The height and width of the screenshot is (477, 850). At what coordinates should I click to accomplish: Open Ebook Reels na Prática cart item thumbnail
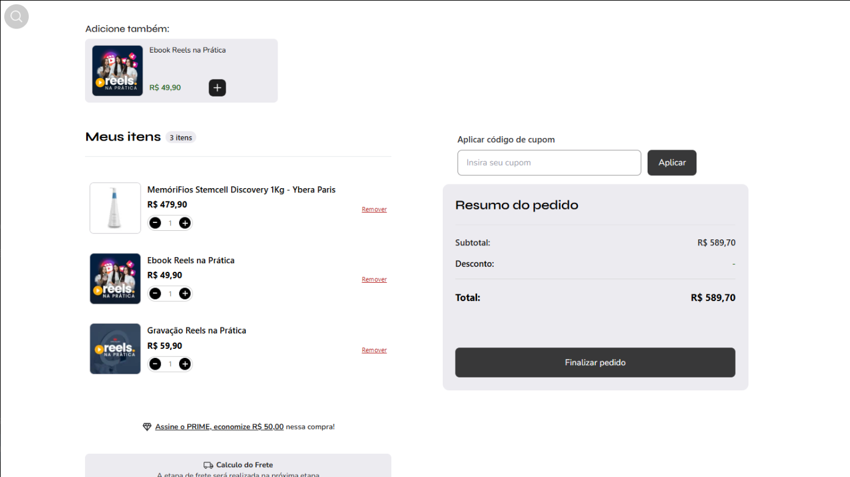(x=116, y=279)
